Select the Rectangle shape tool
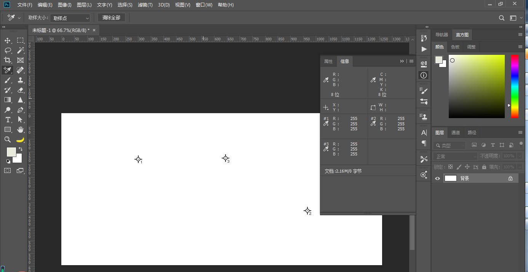The image size is (528, 272). point(8,130)
